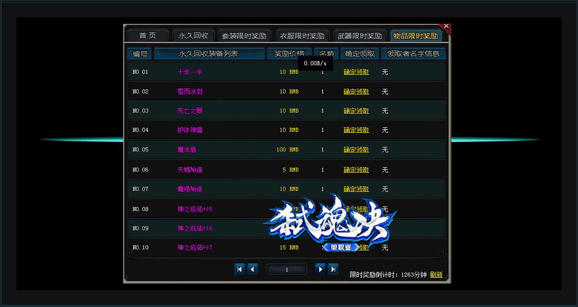Screen dimensions: 578x307
Task: Close the reward dialog with the X
Action: click(x=446, y=26)
